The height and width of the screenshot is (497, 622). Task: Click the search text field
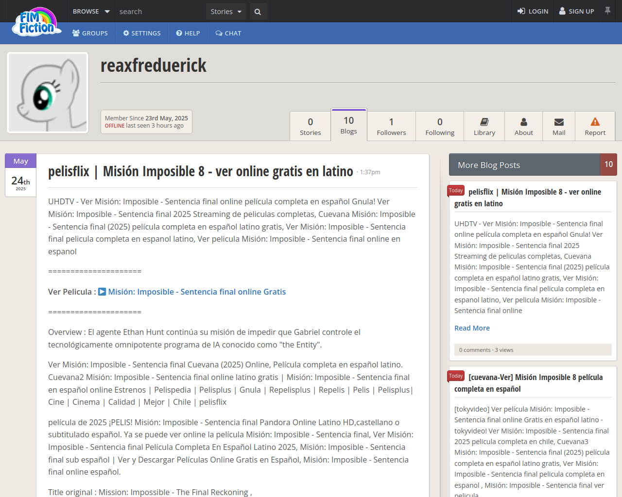(x=160, y=11)
